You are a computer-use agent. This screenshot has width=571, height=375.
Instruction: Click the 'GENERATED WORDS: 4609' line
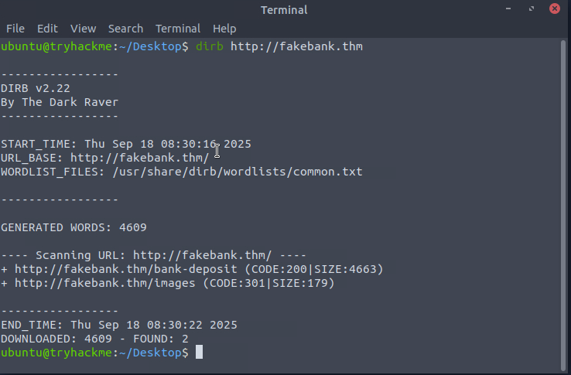[x=74, y=227]
